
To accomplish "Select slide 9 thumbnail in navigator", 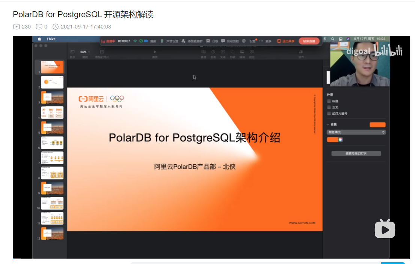I will tap(52, 188).
